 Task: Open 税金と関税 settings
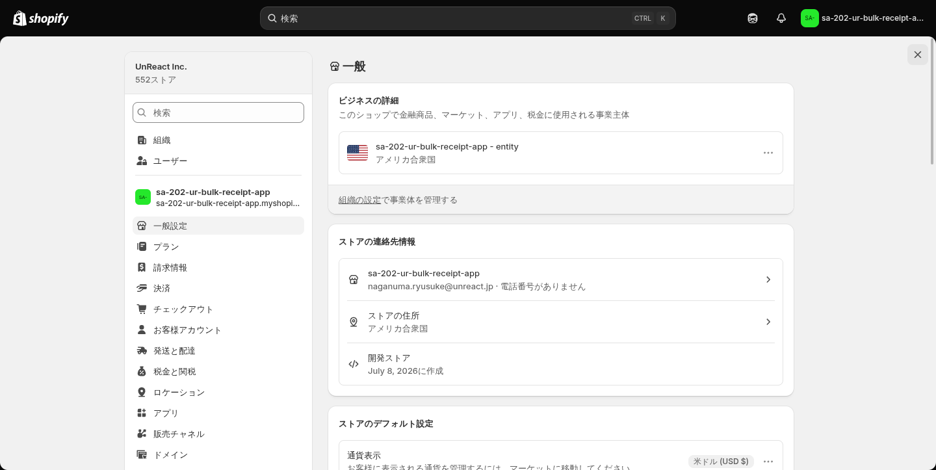click(x=218, y=371)
